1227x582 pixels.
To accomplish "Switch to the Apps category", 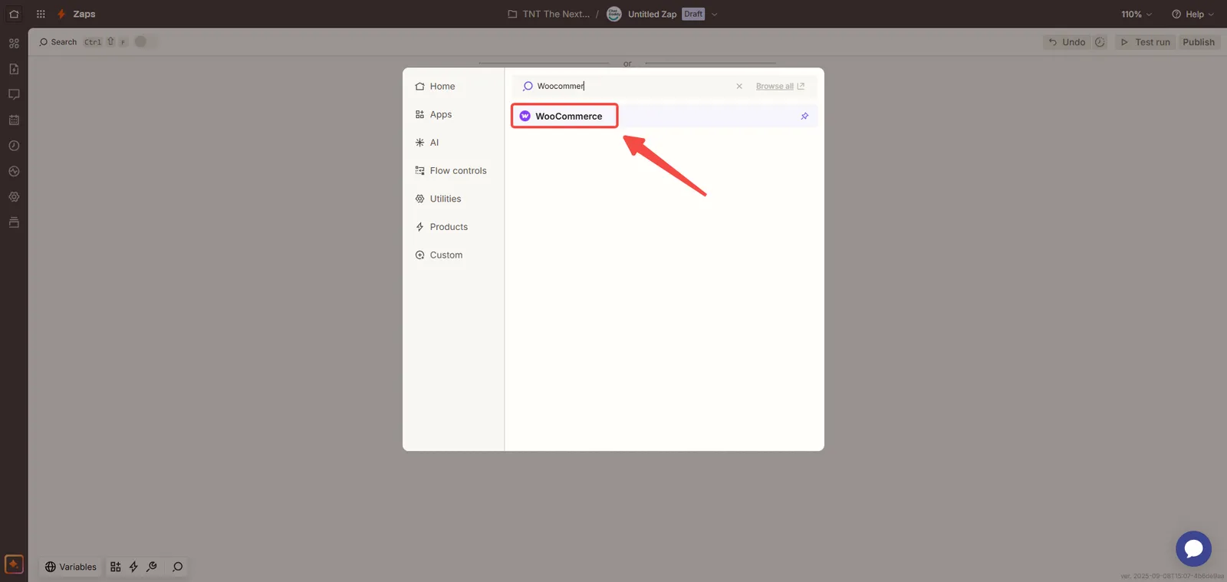I will click(440, 115).
